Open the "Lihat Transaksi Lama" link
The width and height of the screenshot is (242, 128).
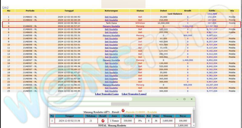point(106,94)
